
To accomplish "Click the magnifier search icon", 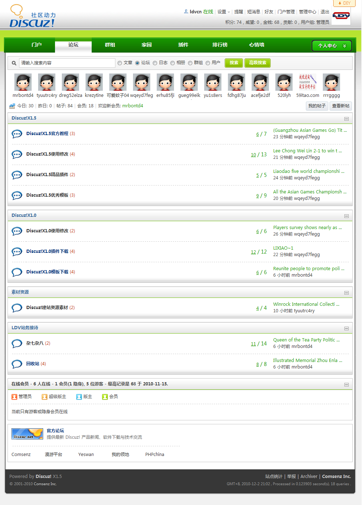I will click(x=14, y=63).
